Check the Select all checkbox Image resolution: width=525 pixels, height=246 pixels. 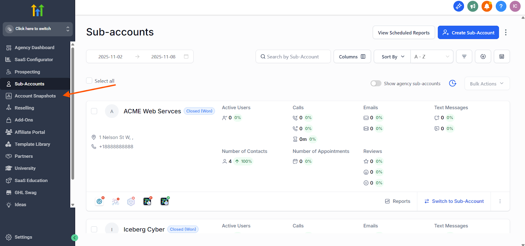pos(89,81)
